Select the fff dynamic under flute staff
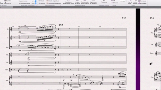Image resolution: width=161 pixels, height=90 pixels. (20, 32)
